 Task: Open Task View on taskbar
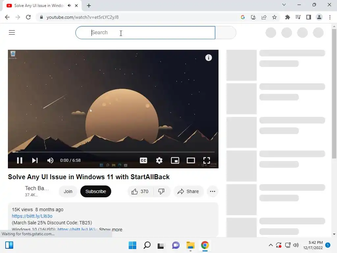(x=161, y=245)
